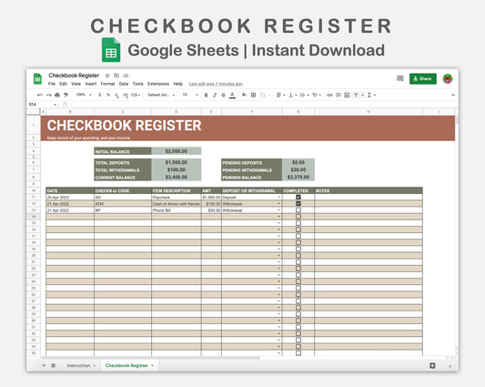The width and height of the screenshot is (485, 387).
Task: Uncheck Completed for the dinner Withdrawal row
Action: [298, 204]
